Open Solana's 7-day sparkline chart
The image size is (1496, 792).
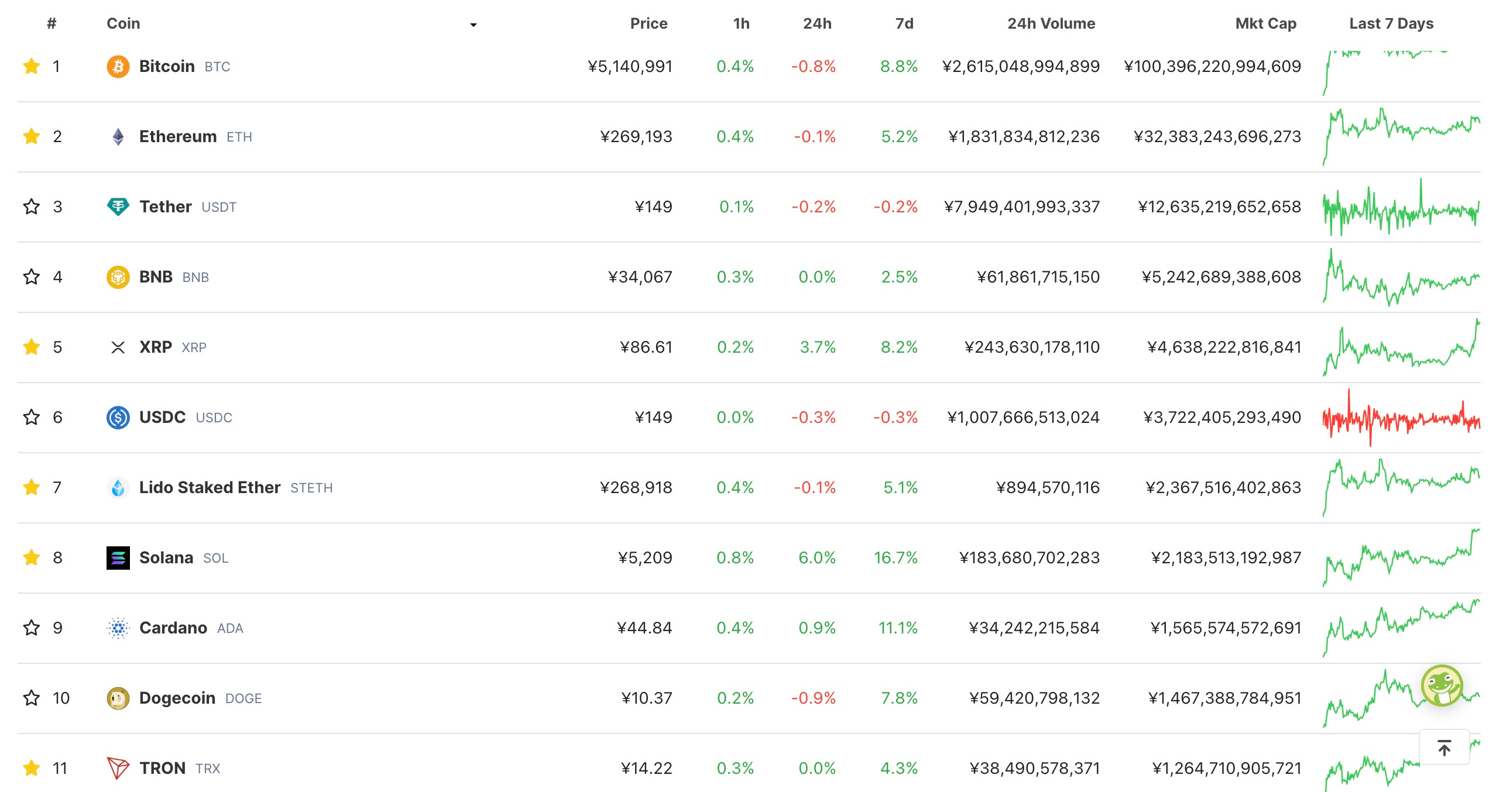1401,558
